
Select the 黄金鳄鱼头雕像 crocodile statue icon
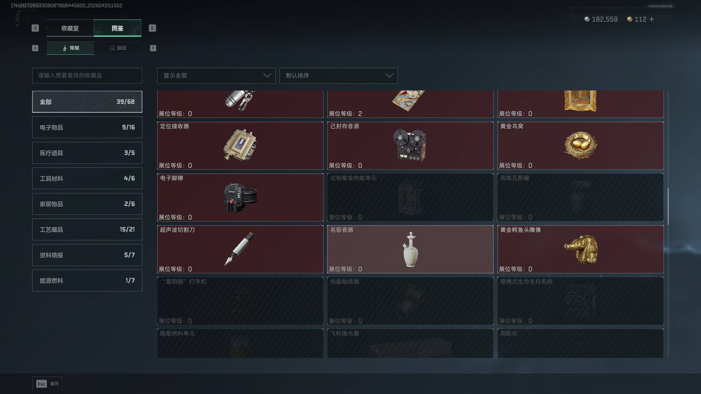pyautogui.click(x=581, y=250)
